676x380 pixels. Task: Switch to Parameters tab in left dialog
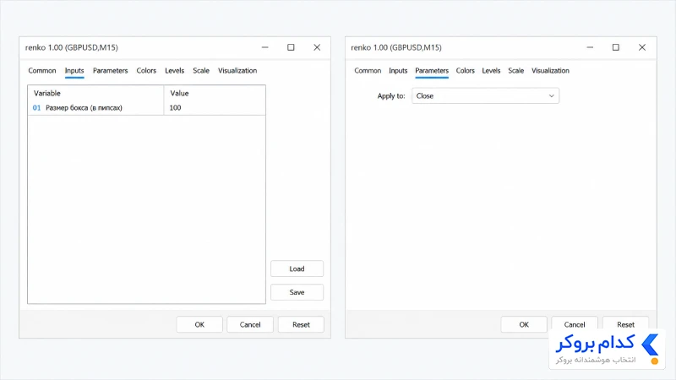click(111, 71)
